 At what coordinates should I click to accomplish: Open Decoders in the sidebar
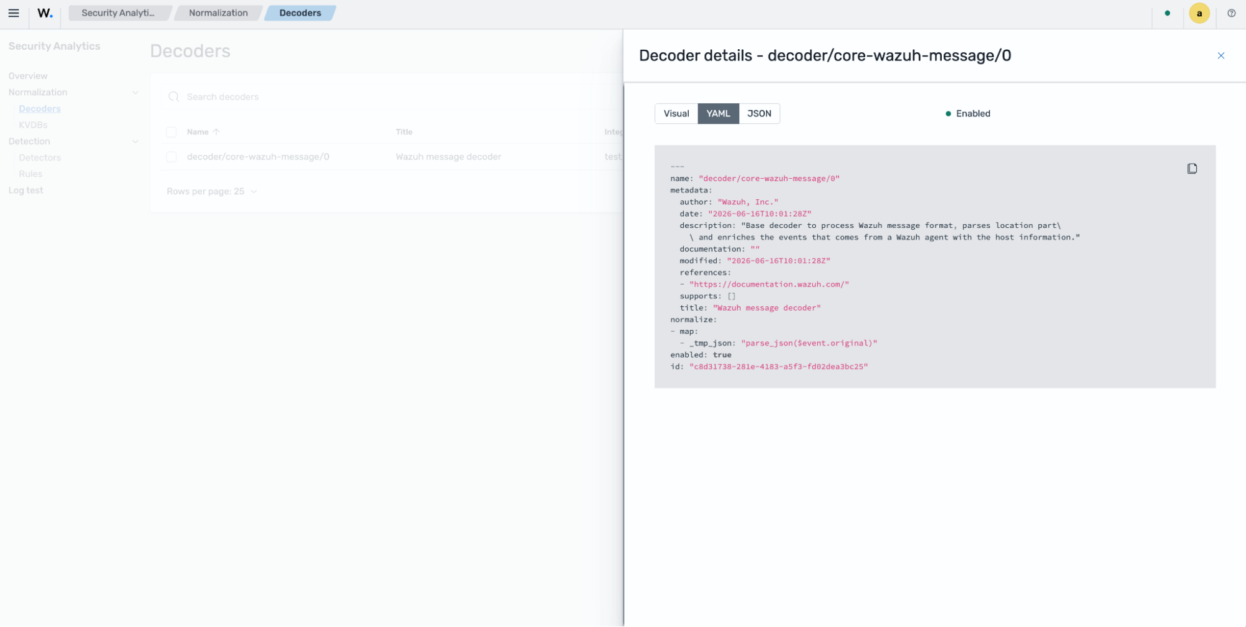click(x=39, y=109)
